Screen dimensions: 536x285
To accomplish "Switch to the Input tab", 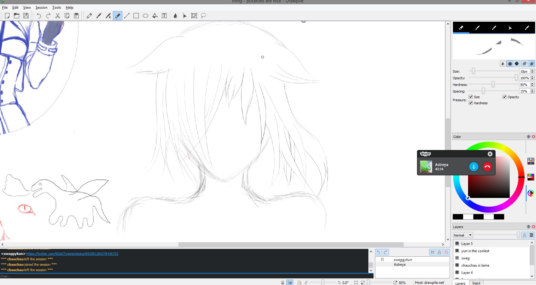I will (476, 283).
